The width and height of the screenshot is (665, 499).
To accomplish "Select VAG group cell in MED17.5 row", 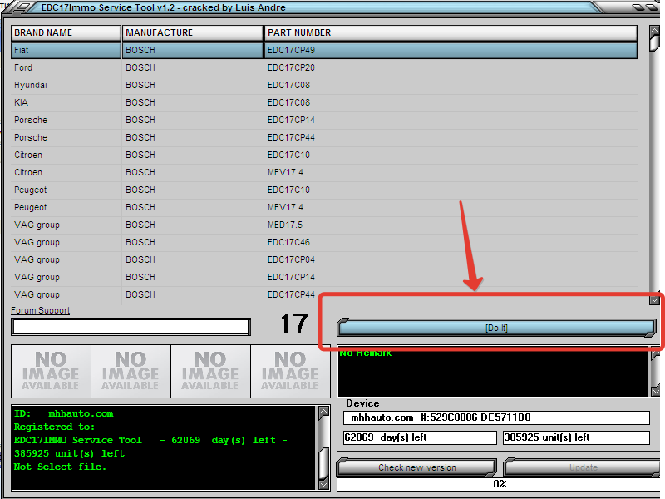I will [x=66, y=225].
